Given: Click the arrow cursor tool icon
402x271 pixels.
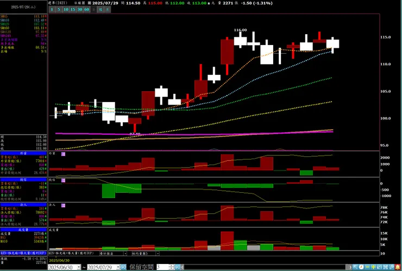Looking at the screenshot, I should click(355, 267).
